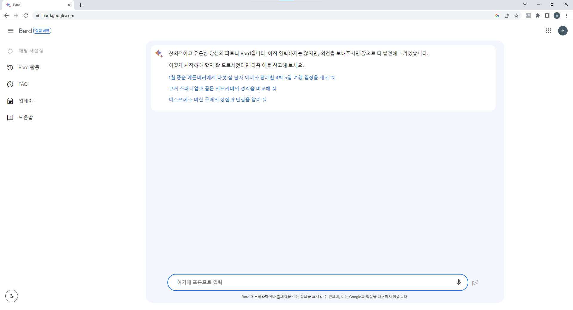Open 도움말 in the sidebar
This screenshot has width=573, height=310.
click(x=26, y=117)
